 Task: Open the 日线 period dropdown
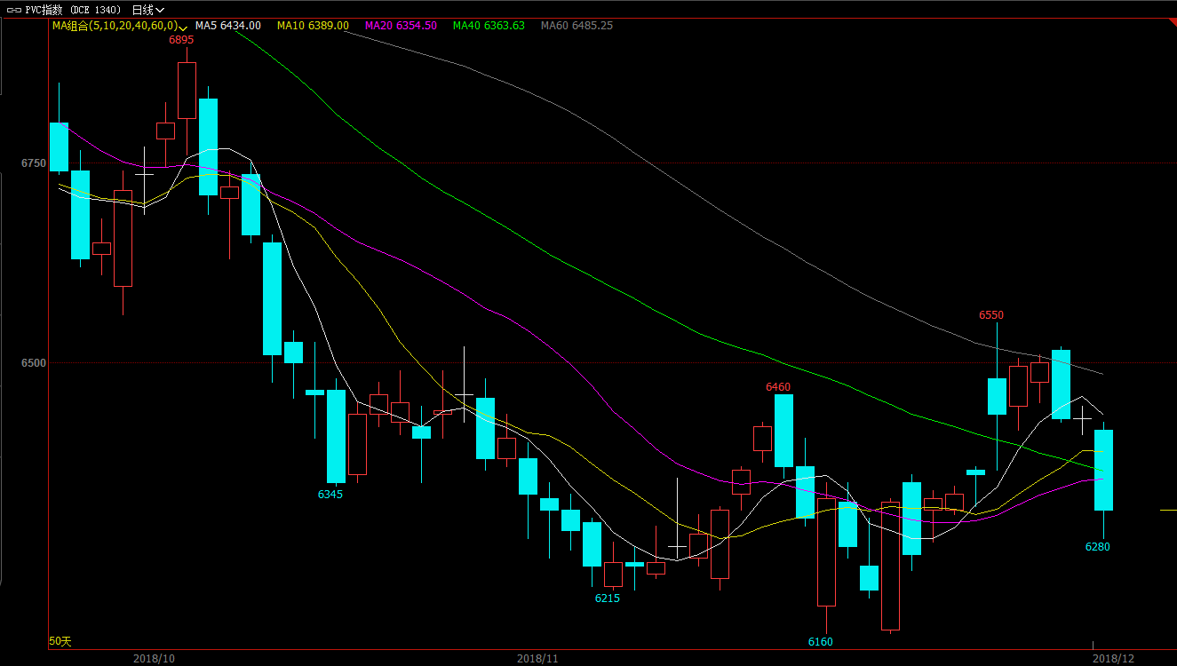coord(147,10)
